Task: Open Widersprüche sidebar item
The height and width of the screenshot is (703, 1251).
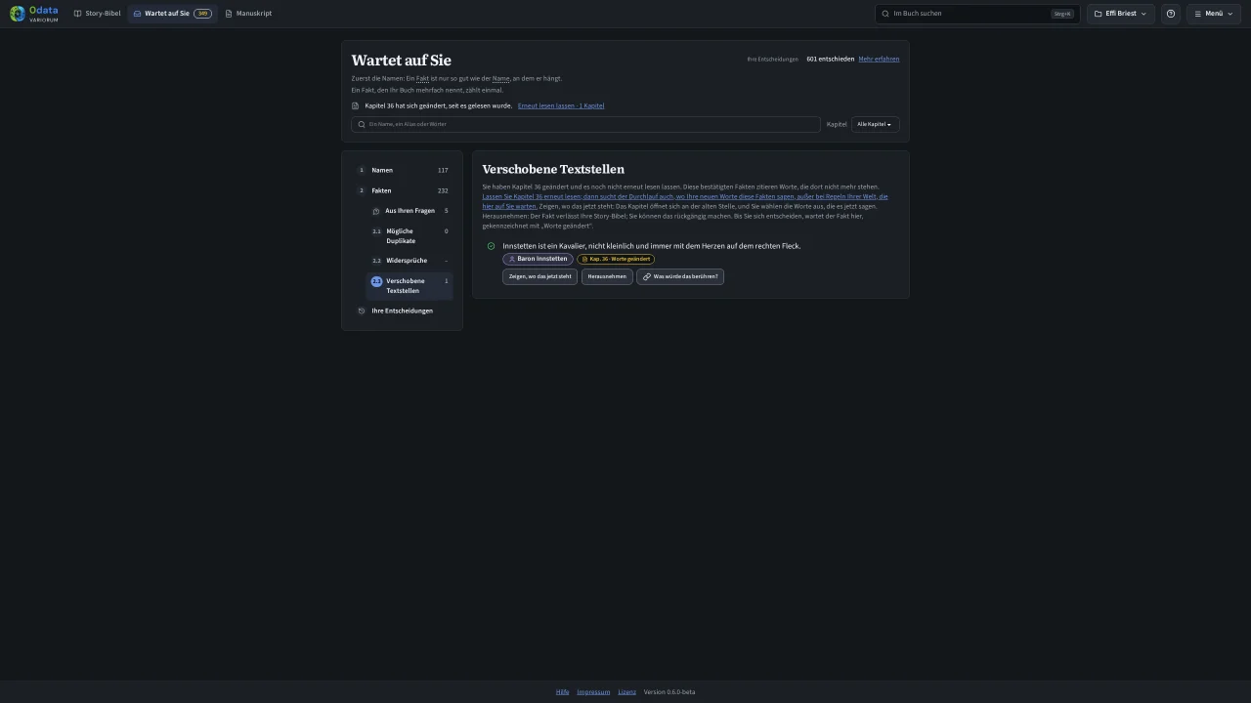Action: click(410, 261)
